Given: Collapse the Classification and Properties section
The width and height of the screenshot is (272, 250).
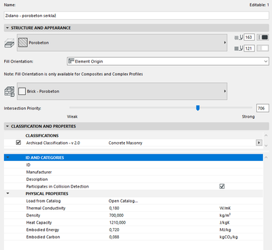Looking at the screenshot, I should click(x=7, y=126).
